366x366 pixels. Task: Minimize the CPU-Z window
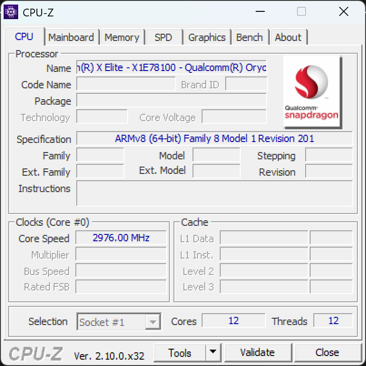tap(260, 11)
